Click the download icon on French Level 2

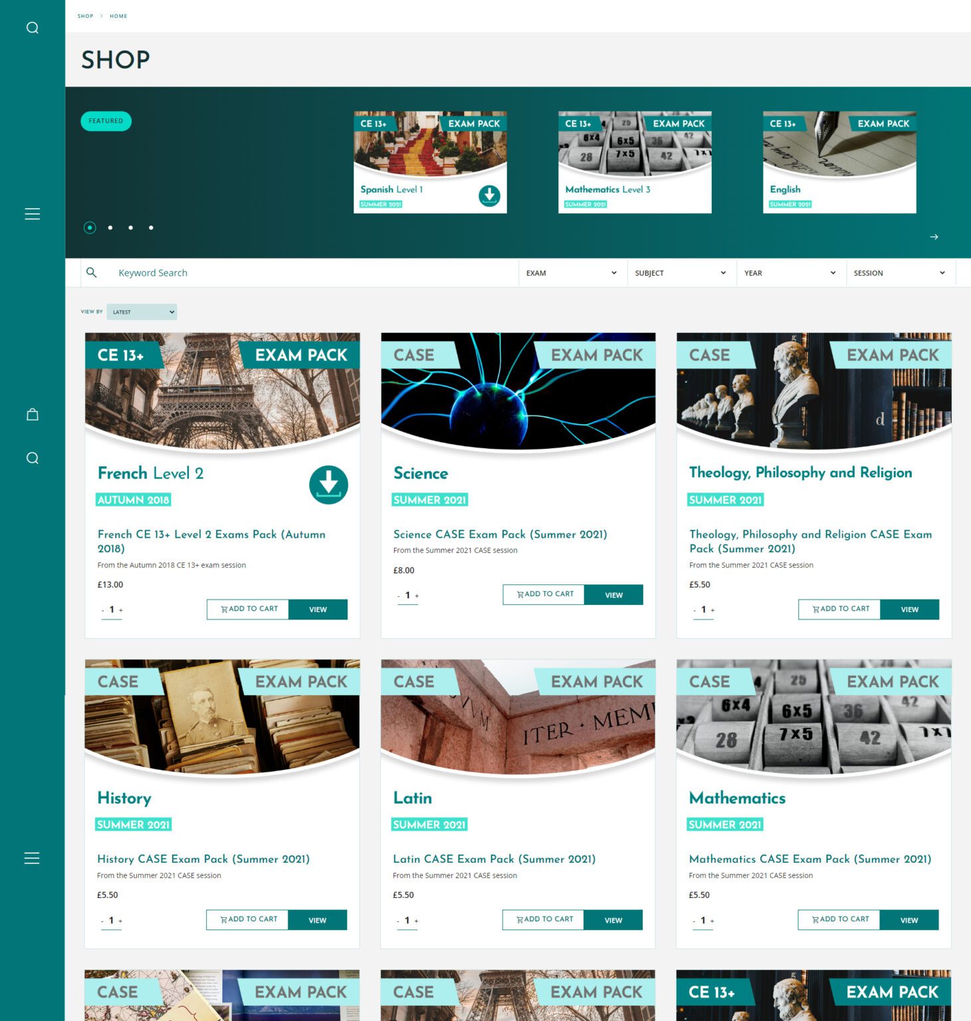tap(328, 485)
